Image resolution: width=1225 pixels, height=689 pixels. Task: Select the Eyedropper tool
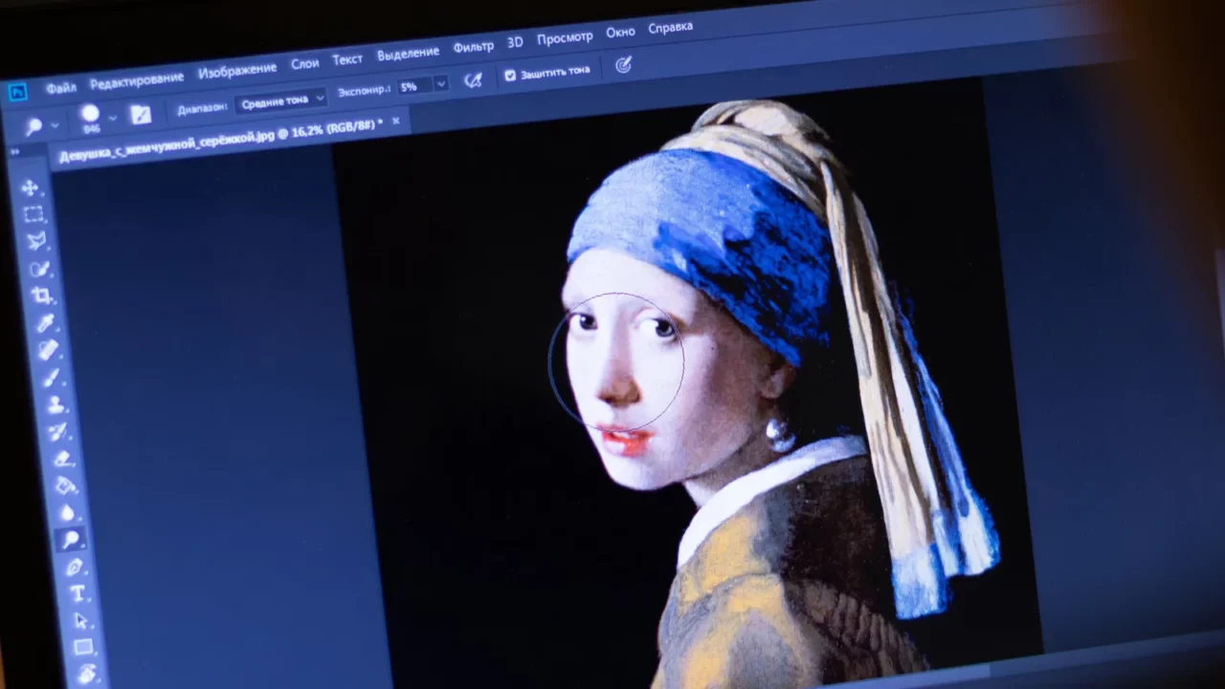click(x=46, y=323)
